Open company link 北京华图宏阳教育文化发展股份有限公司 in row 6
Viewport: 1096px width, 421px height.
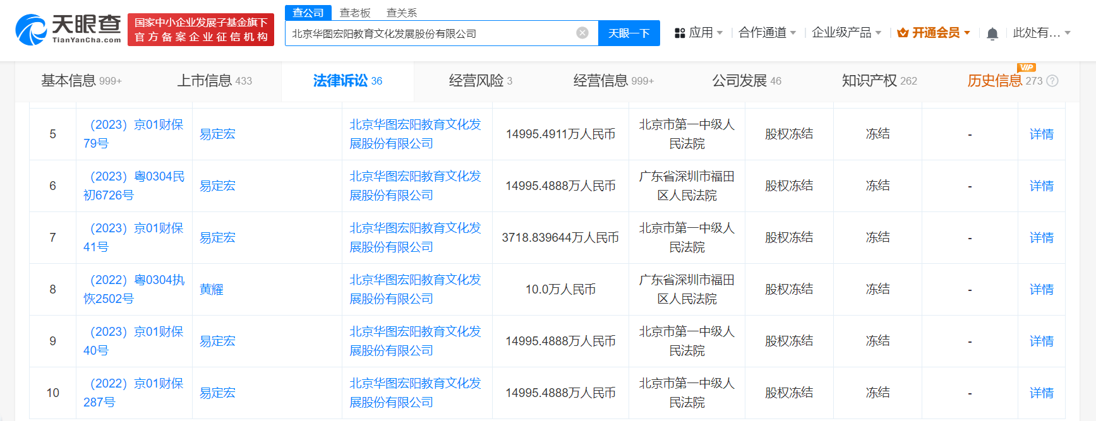tap(416, 186)
